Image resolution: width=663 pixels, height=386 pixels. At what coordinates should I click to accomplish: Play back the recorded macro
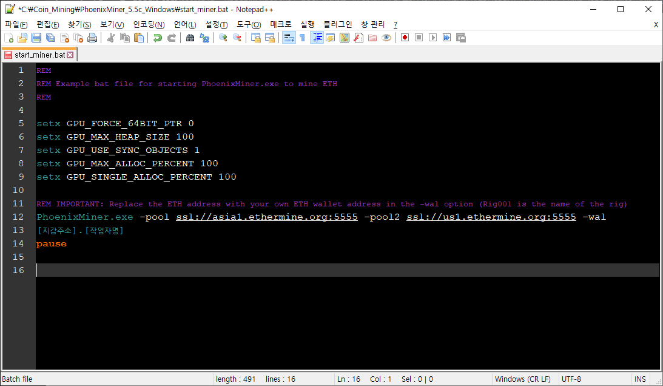pyautogui.click(x=432, y=38)
